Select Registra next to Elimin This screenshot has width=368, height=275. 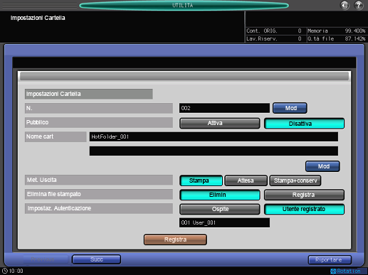(x=305, y=195)
